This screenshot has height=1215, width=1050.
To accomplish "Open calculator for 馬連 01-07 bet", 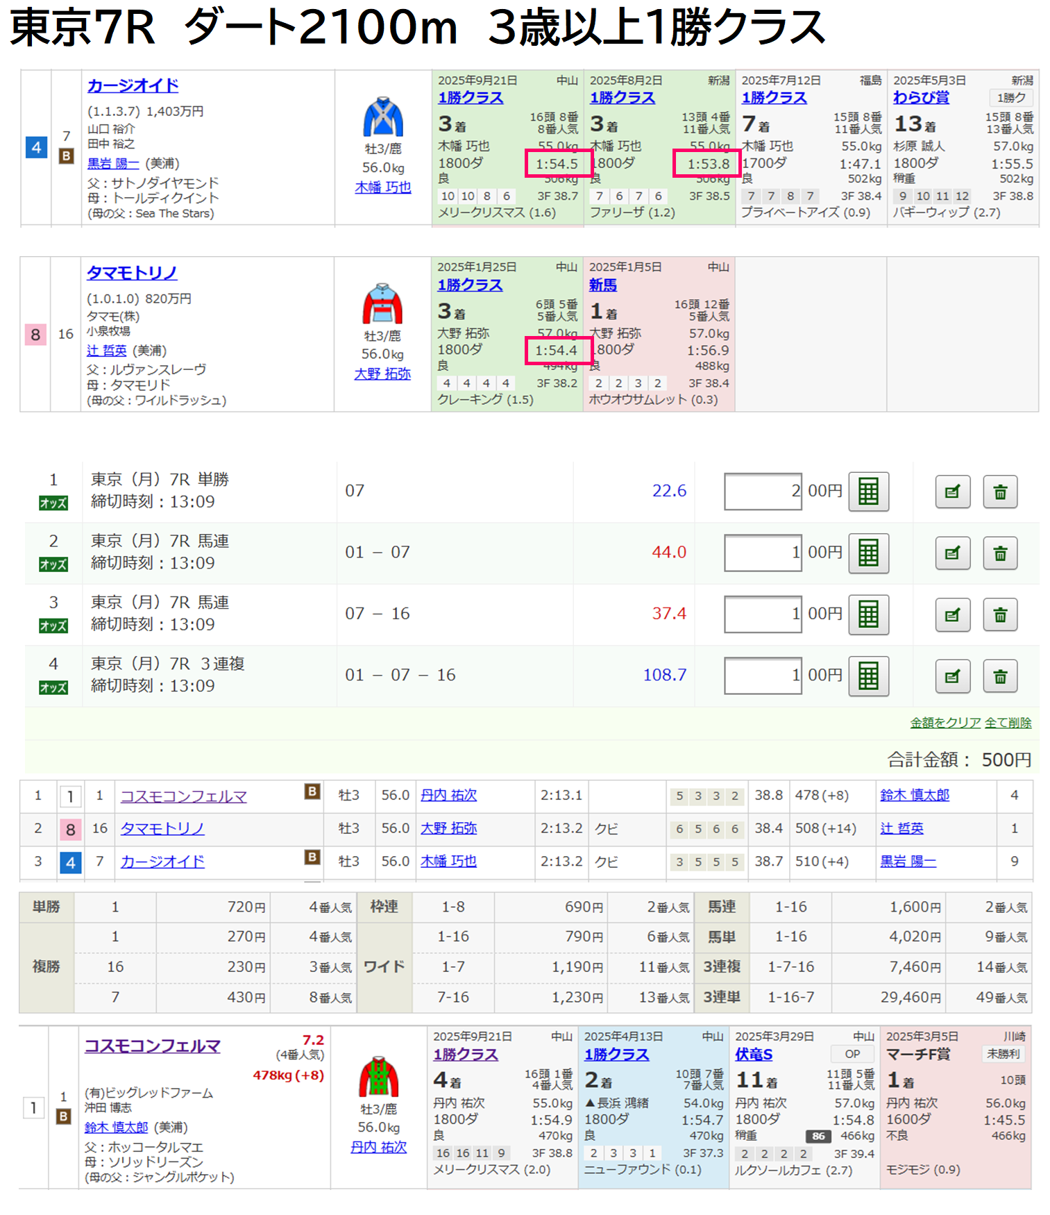I will tap(868, 553).
